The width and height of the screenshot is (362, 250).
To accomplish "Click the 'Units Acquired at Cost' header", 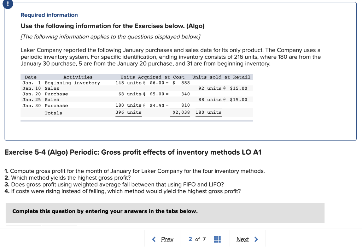I will pos(152,77).
